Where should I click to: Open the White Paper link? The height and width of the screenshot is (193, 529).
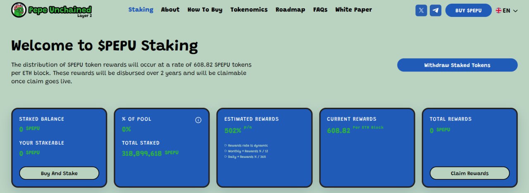pyautogui.click(x=353, y=10)
